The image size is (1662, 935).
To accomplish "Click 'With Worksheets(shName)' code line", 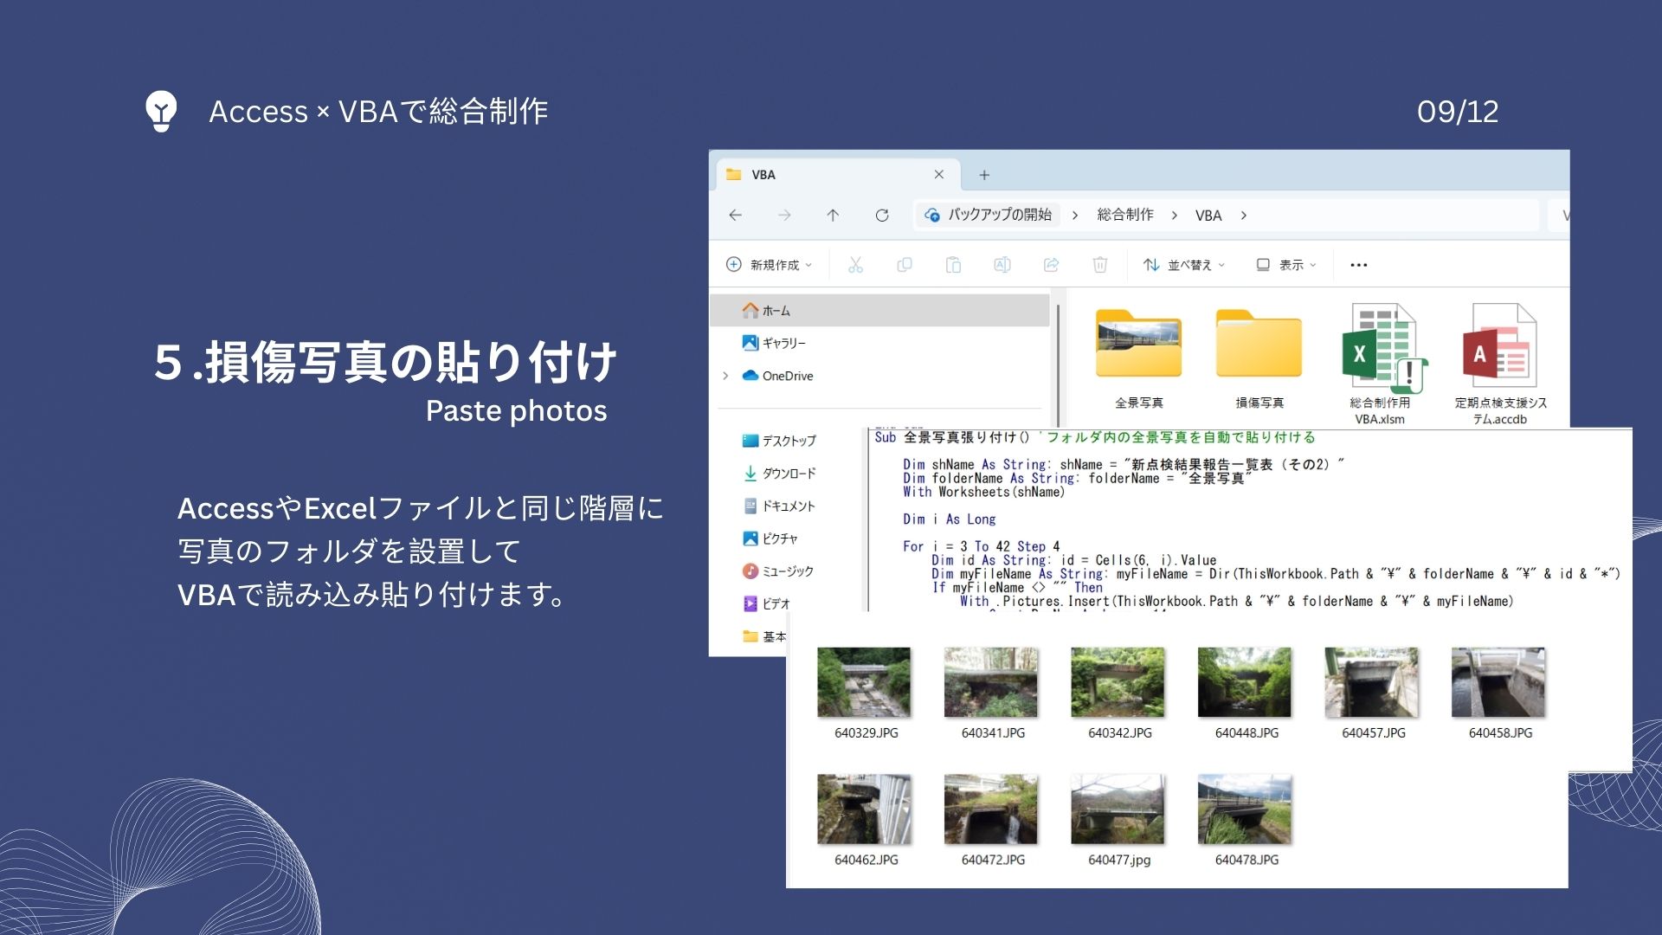I will tap(983, 492).
